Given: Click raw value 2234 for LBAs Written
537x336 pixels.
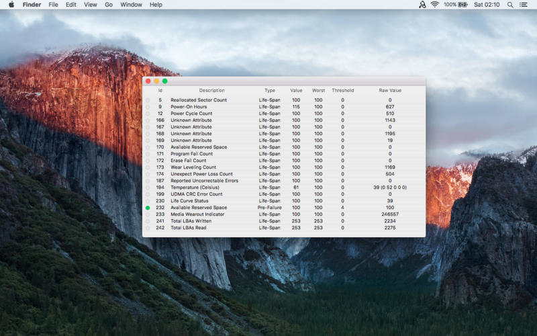Looking at the screenshot, I should pos(390,221).
